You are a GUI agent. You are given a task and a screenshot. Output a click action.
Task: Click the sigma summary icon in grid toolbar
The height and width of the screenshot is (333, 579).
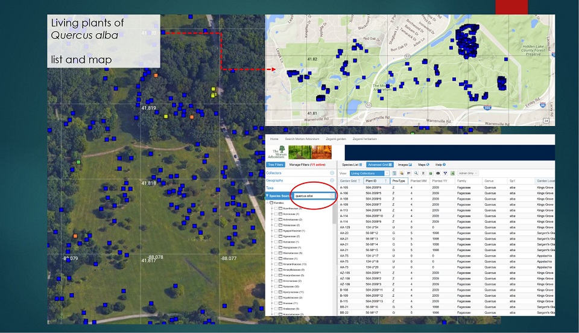(x=423, y=173)
